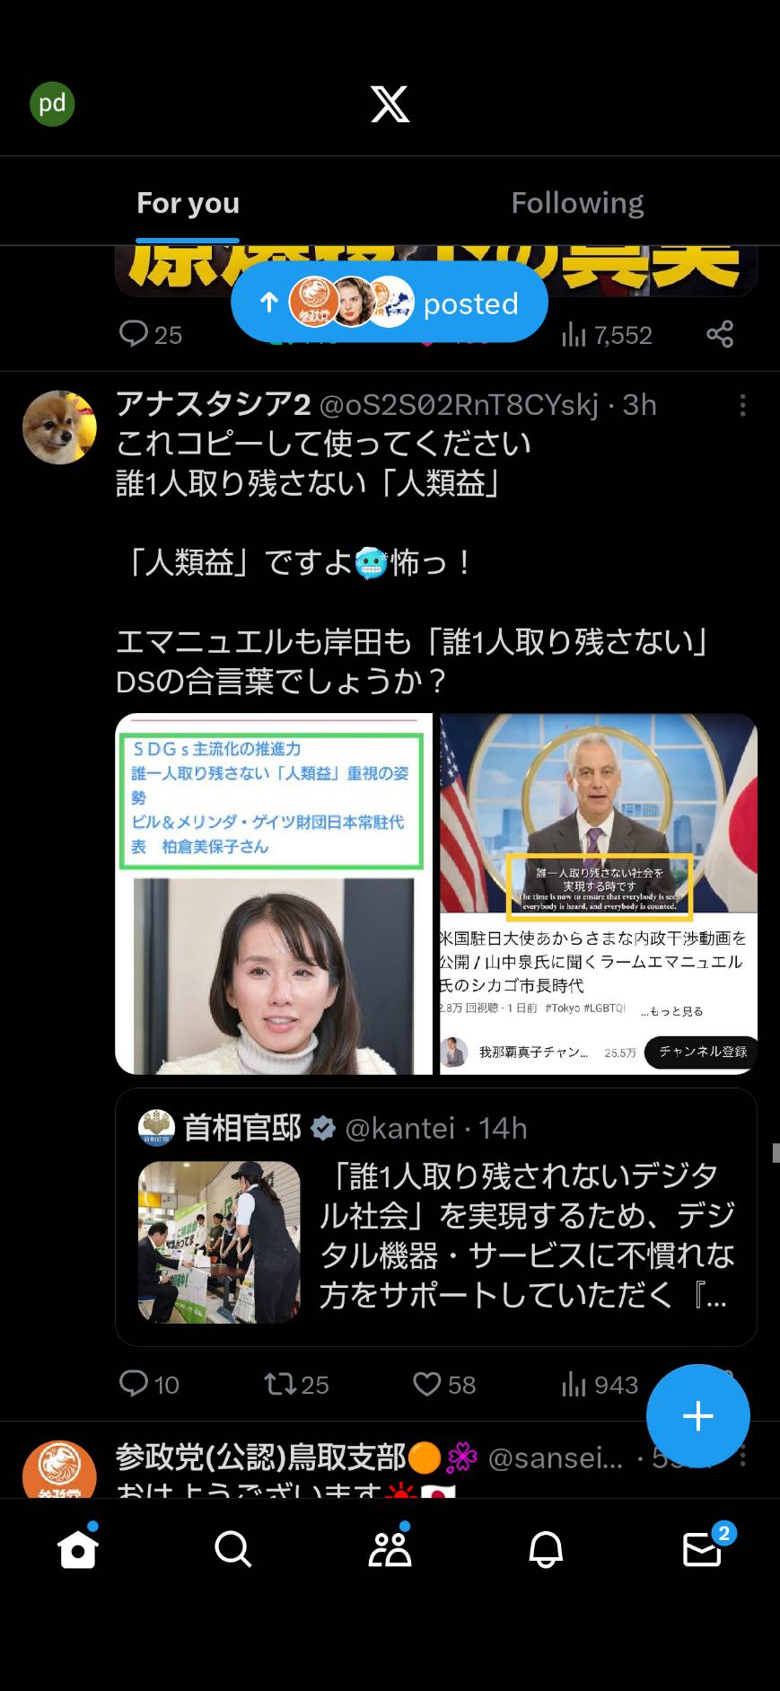Open Search from bottom navigation
Viewport: 780px width, 1691px height.
tap(233, 1549)
